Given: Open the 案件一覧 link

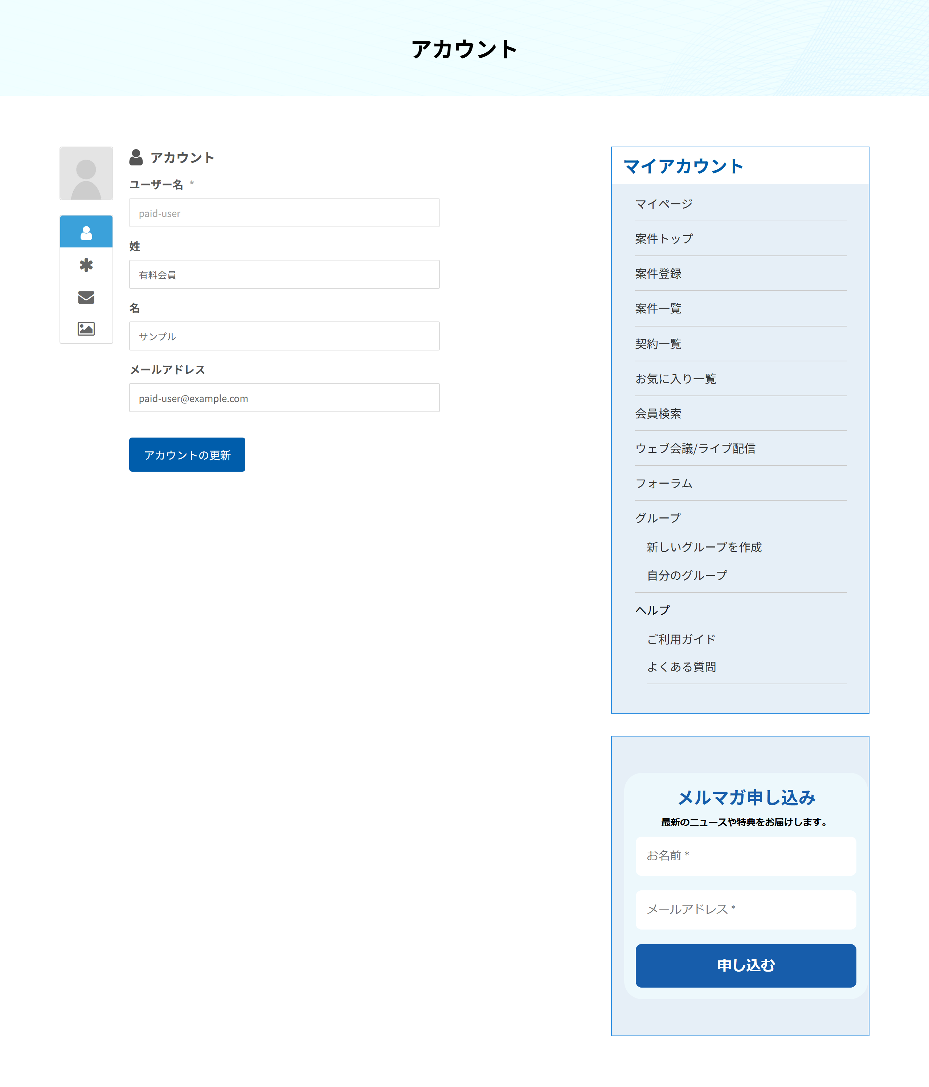Looking at the screenshot, I should click(x=658, y=308).
